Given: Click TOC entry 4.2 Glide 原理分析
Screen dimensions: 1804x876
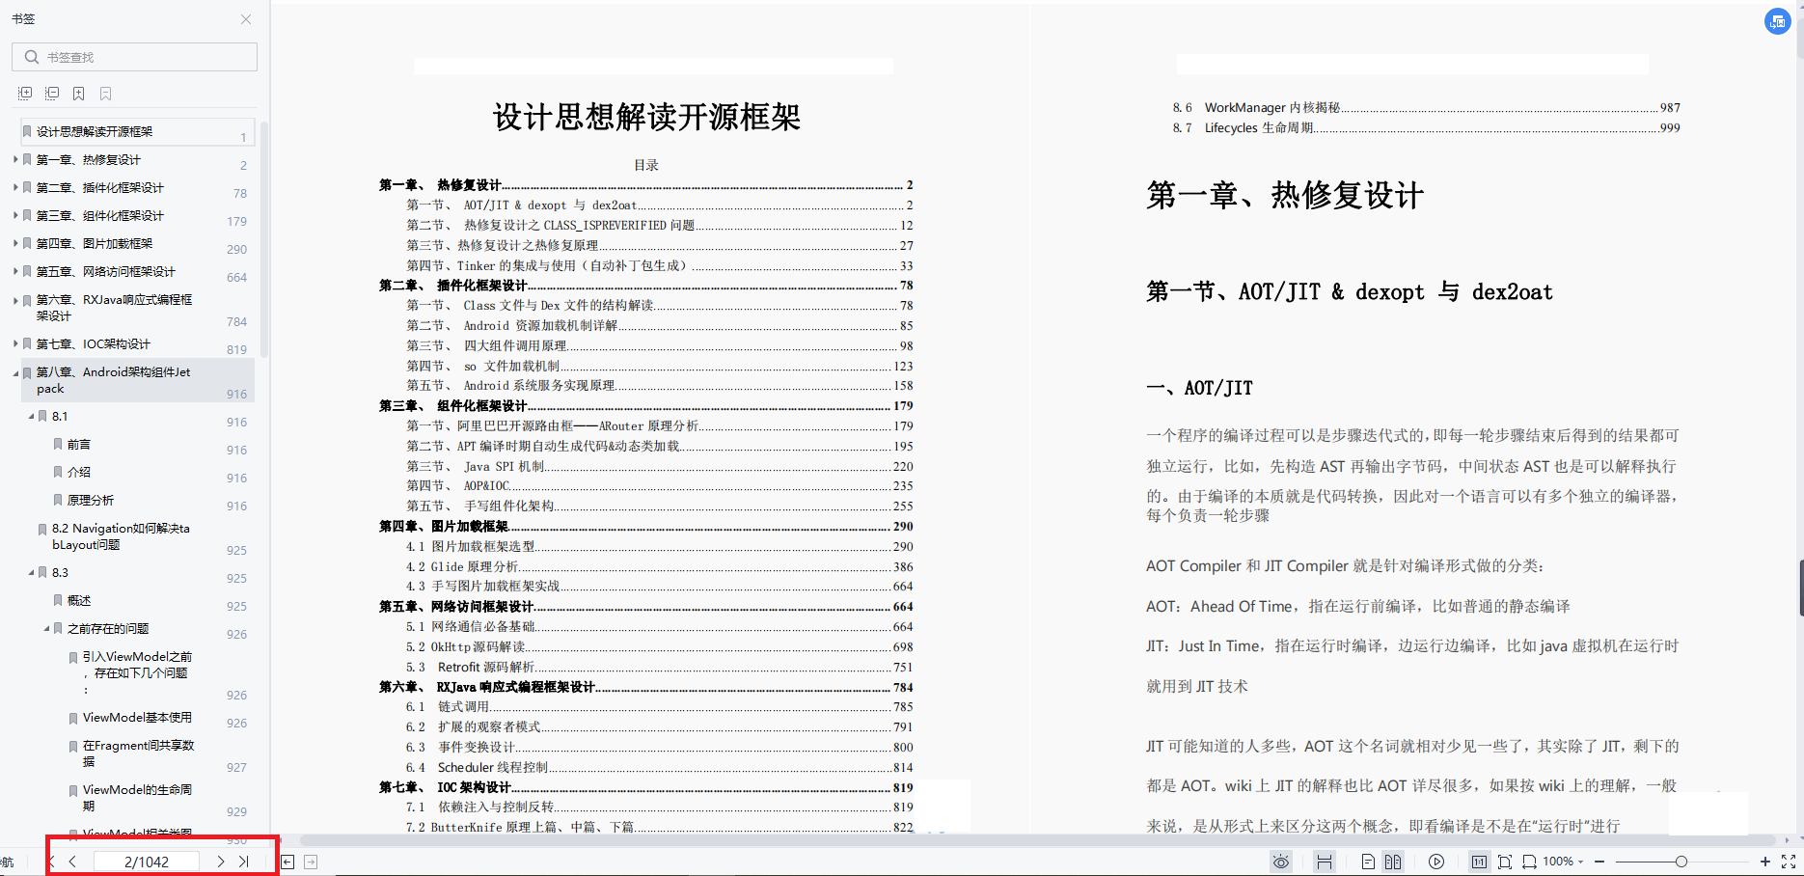Looking at the screenshot, I should point(659,566).
